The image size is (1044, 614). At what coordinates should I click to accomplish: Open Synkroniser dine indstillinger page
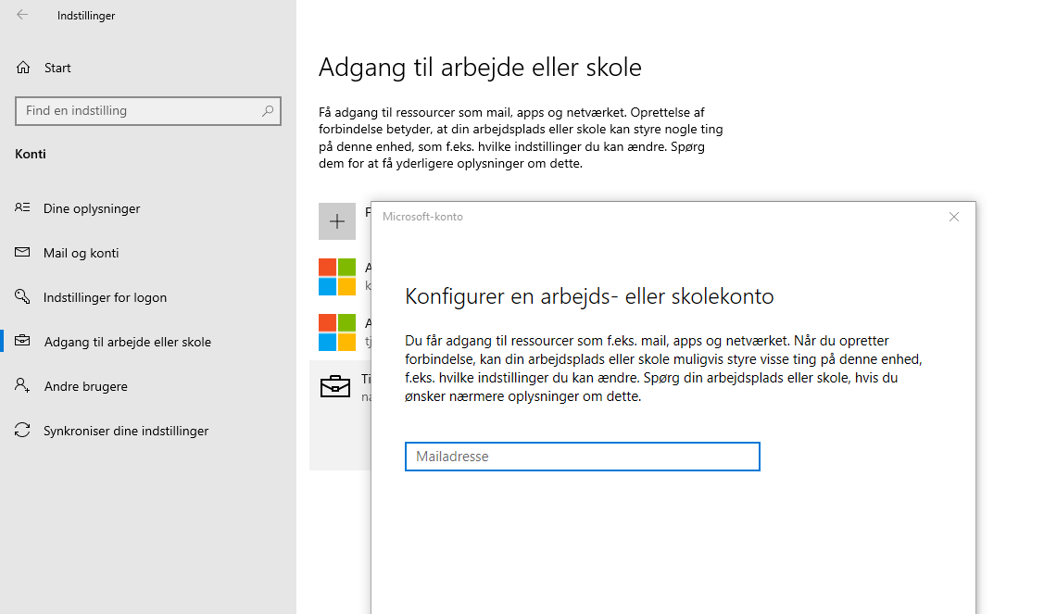[x=126, y=431]
